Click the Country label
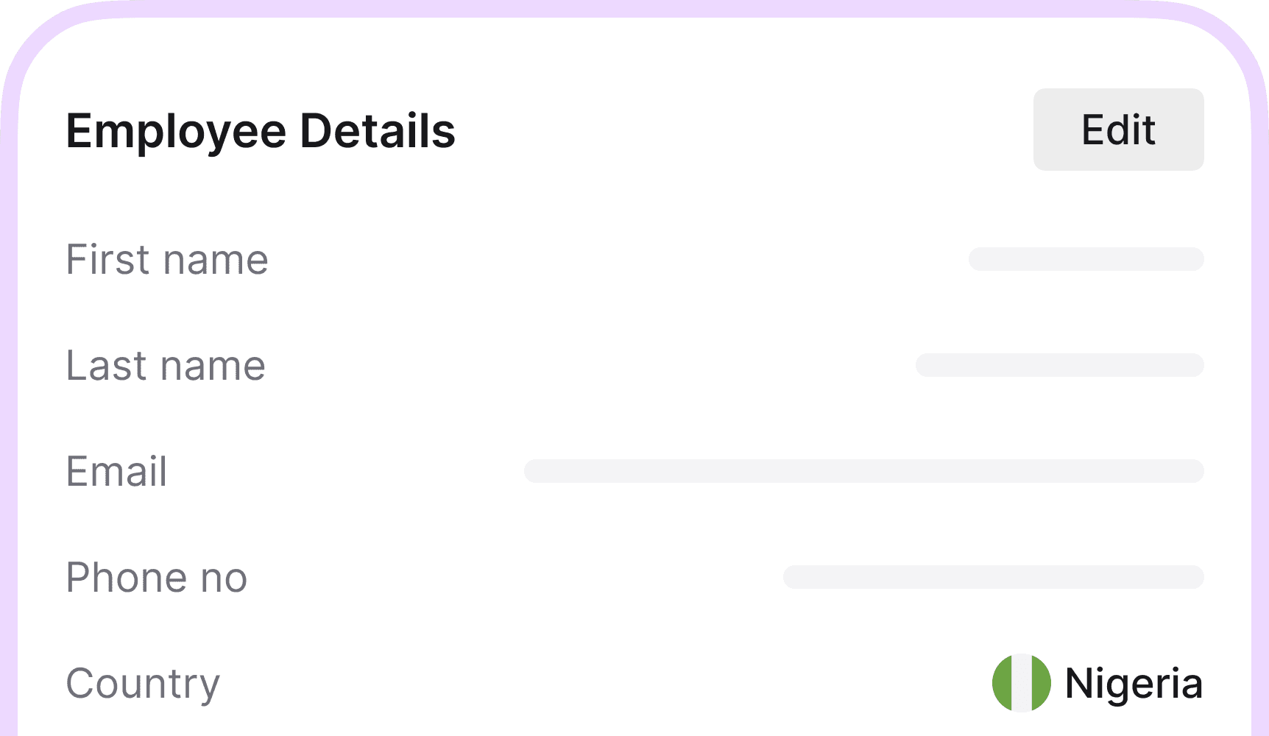 (x=143, y=683)
